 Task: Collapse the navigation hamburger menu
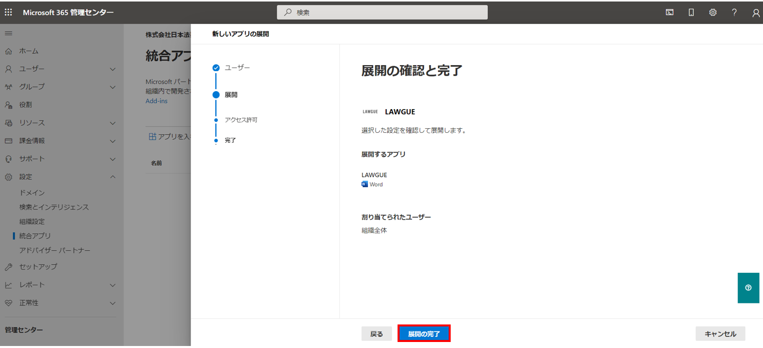(x=9, y=33)
